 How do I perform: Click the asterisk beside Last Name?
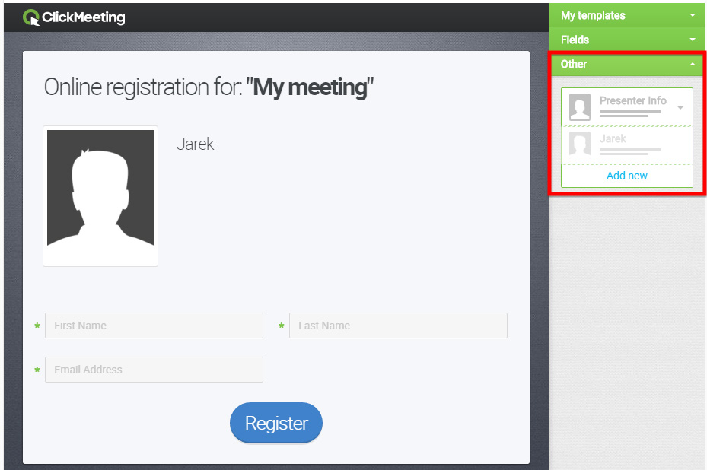[282, 326]
